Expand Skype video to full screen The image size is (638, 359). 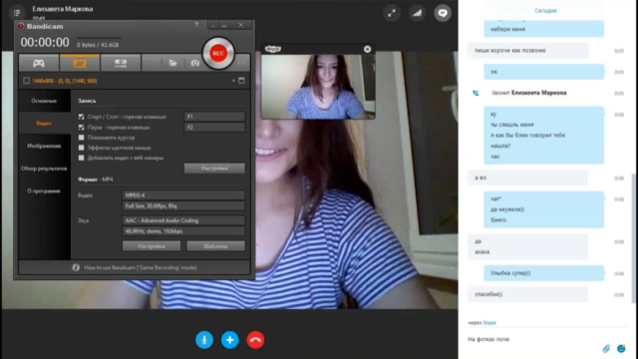coord(392,13)
